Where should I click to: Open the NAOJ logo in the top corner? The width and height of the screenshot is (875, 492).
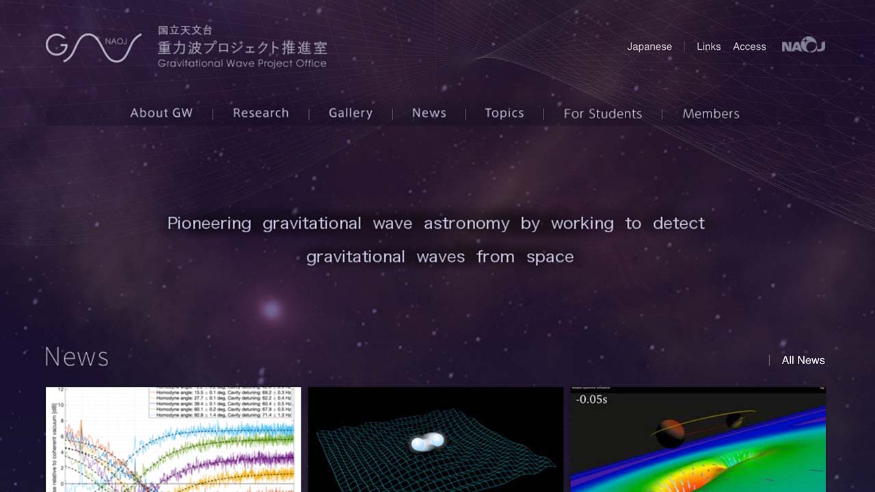pos(803,46)
